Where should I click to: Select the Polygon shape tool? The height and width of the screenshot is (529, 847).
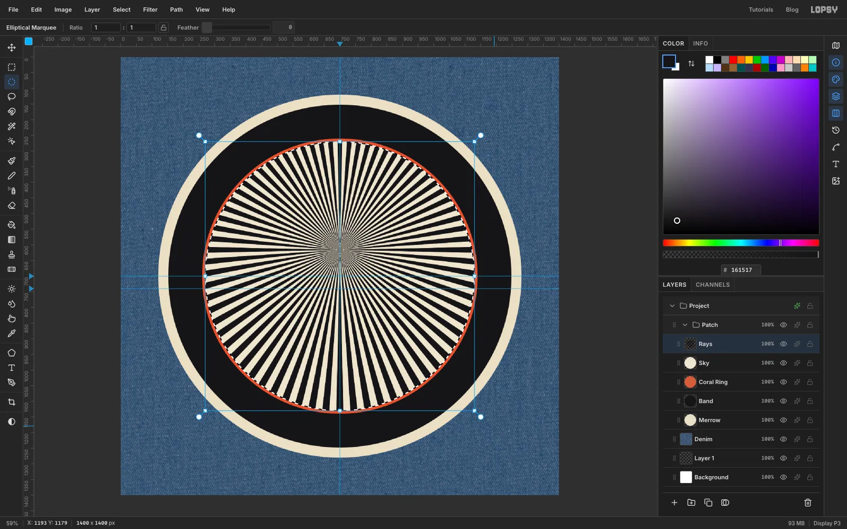click(x=12, y=353)
